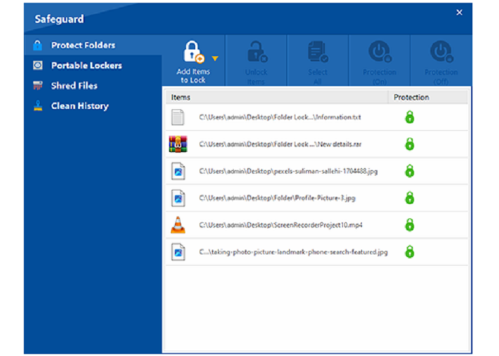The image size is (499, 356).
Task: Click the Protection (On) power icon
Action: (380, 52)
